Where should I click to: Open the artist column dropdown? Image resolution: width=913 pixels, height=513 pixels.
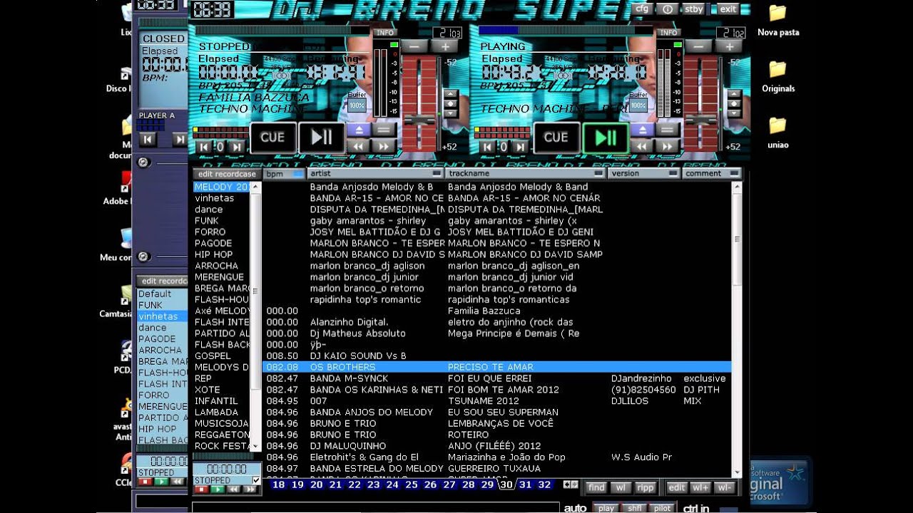point(437,173)
